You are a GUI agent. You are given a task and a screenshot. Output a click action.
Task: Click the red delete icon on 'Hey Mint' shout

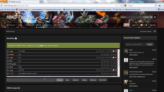[116, 70]
